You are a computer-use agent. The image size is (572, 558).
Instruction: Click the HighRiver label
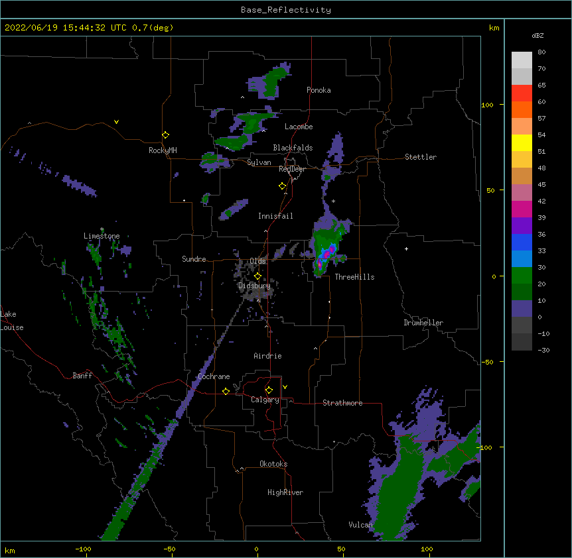[x=285, y=492]
